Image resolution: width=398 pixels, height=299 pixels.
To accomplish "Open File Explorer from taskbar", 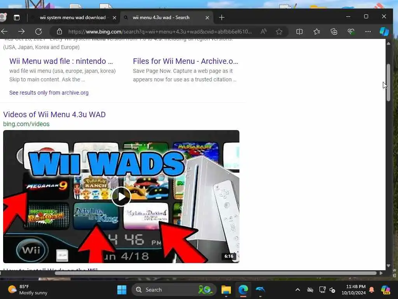I will coord(226,290).
